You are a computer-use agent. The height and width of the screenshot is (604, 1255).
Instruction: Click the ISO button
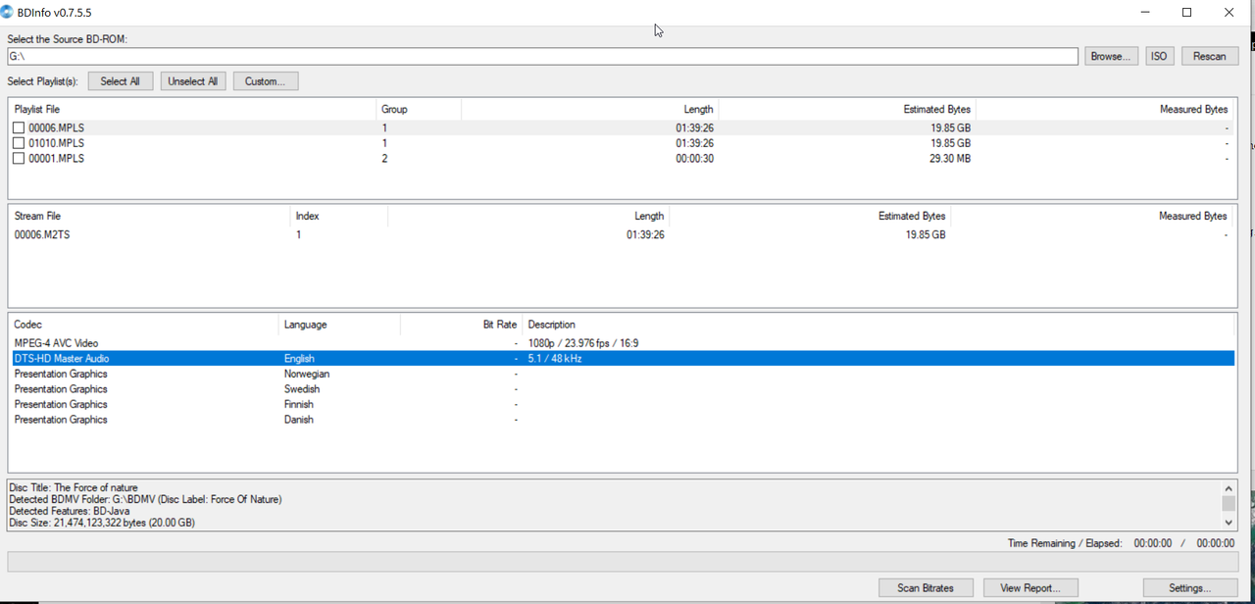[1159, 56]
